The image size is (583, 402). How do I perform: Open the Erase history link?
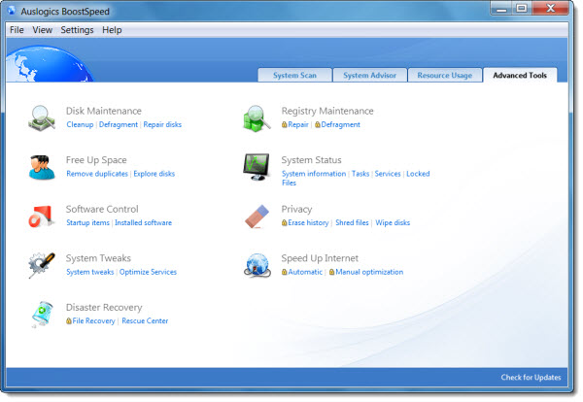click(308, 223)
